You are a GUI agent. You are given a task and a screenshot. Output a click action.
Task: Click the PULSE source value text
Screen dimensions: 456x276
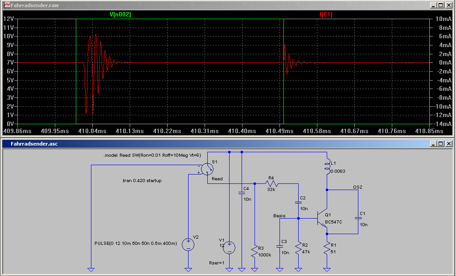tap(136, 243)
